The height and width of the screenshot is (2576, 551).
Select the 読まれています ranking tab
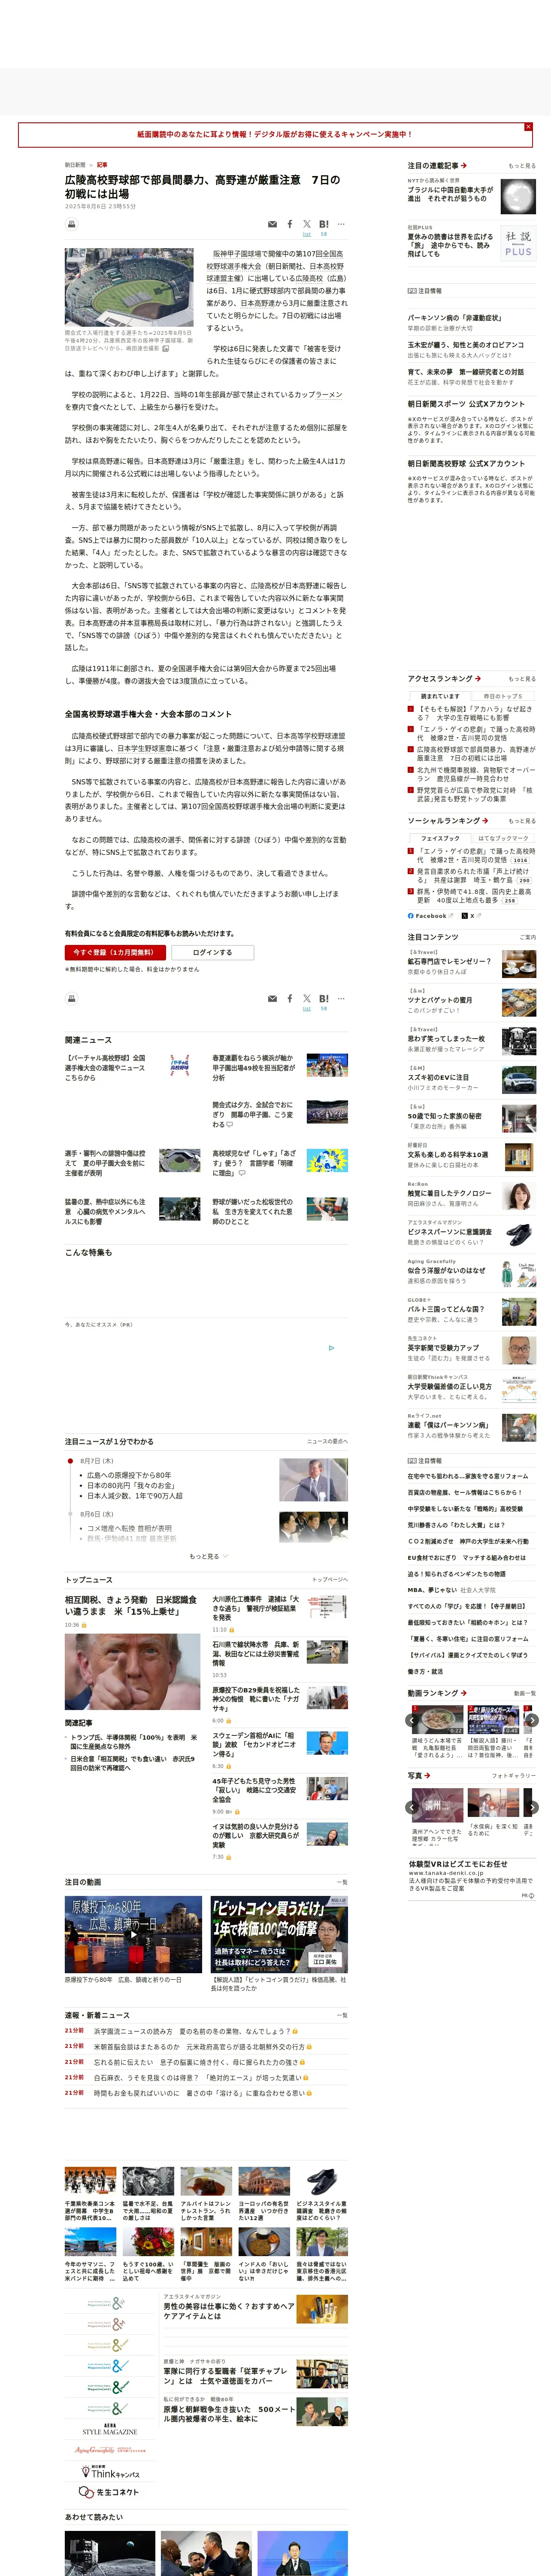point(440,696)
